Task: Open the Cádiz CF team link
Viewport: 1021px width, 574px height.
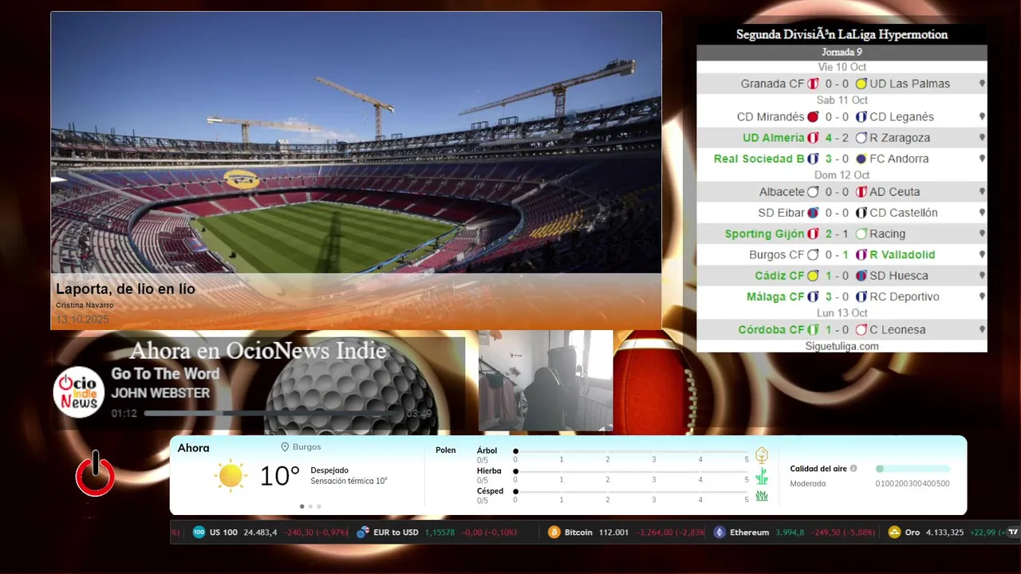Action: 779,276
